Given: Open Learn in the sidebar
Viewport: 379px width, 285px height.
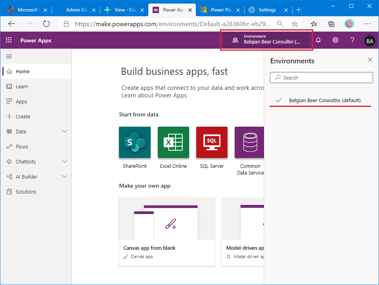Looking at the screenshot, I should coord(36,86).
